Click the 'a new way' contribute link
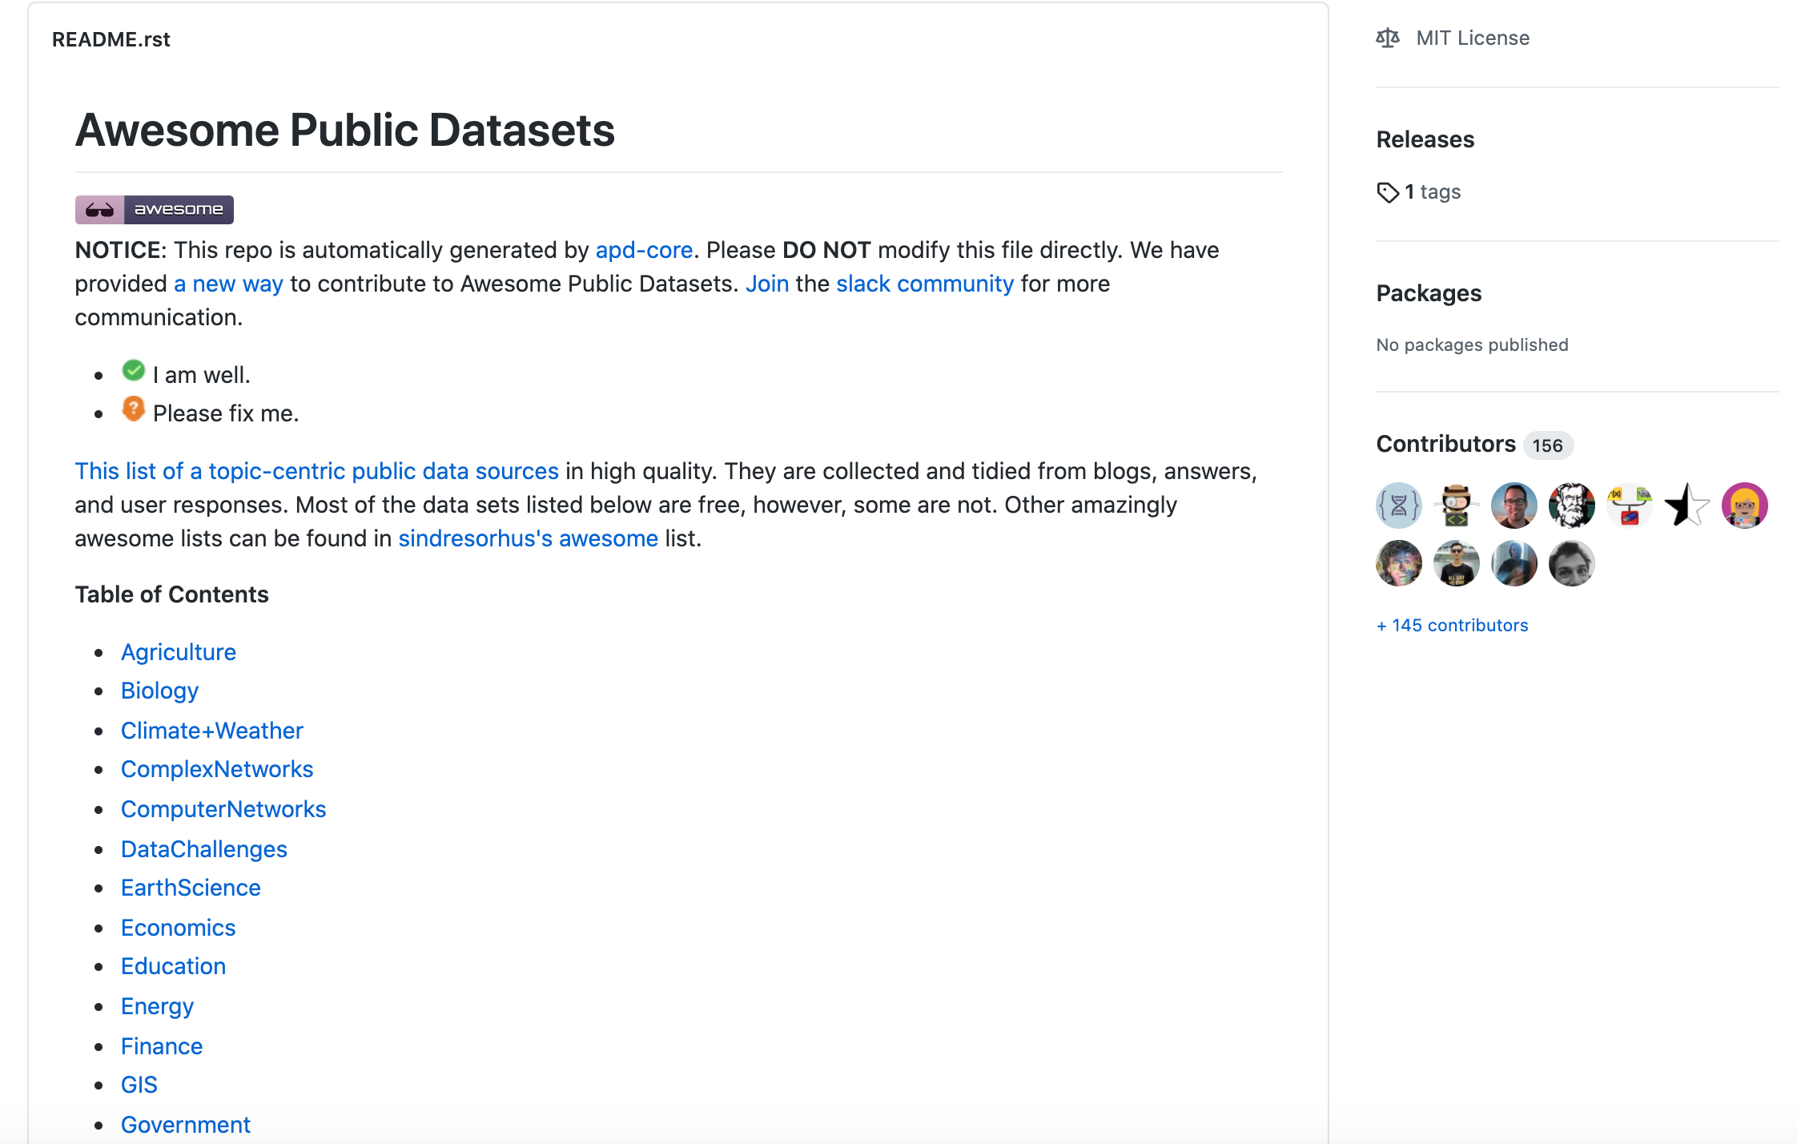The width and height of the screenshot is (1797, 1144). pos(228,284)
